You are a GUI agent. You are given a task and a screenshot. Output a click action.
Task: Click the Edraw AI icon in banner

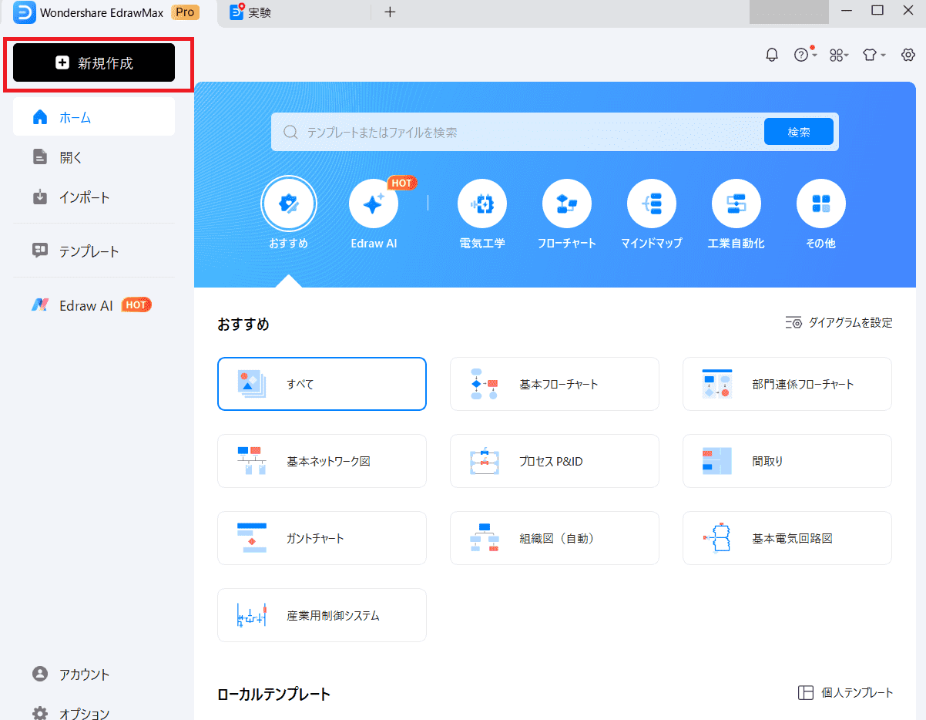(x=374, y=204)
